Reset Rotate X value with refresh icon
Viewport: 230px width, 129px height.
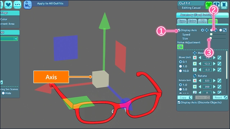tap(219, 81)
